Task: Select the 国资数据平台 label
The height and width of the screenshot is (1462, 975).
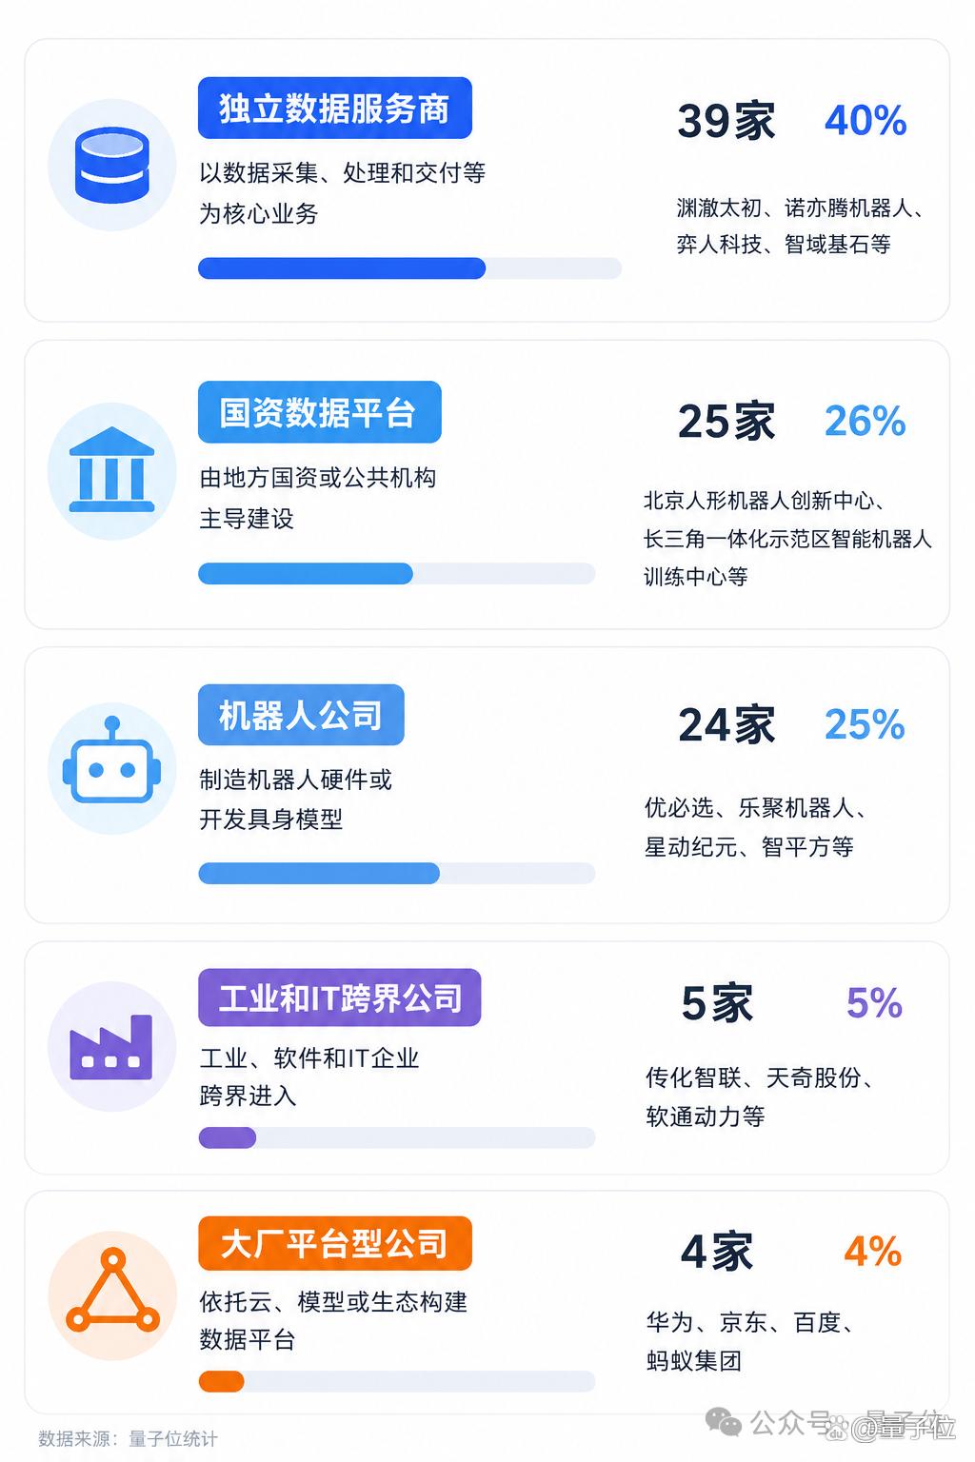Action: point(320,412)
